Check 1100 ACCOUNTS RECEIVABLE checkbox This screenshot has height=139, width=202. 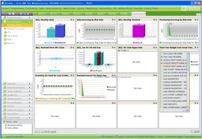click(162, 73)
